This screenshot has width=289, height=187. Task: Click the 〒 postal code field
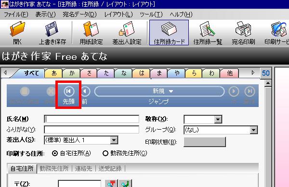(79, 184)
